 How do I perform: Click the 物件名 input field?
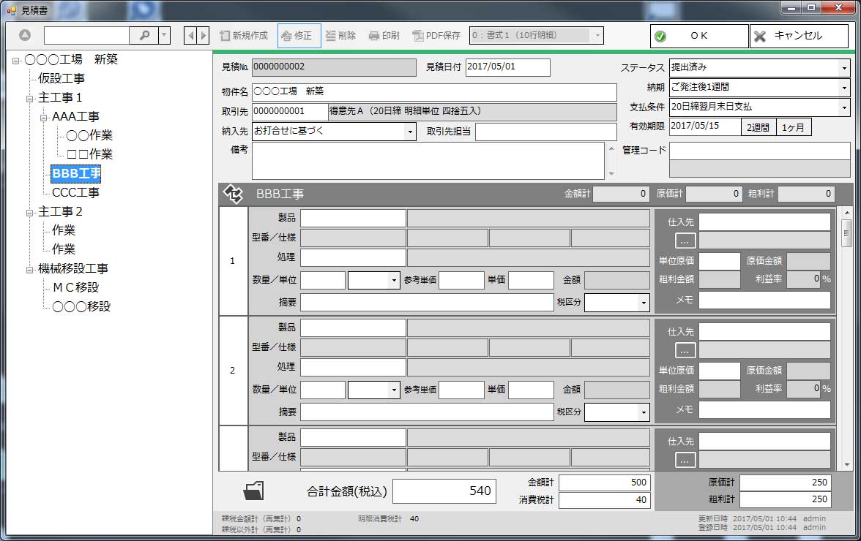click(433, 91)
